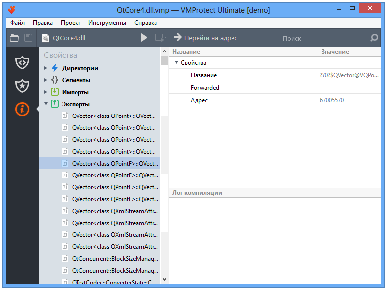Click the tree scrollbar up arrow
Image resolution: width=387 pixels, height=290 pixels.
tap(164, 51)
